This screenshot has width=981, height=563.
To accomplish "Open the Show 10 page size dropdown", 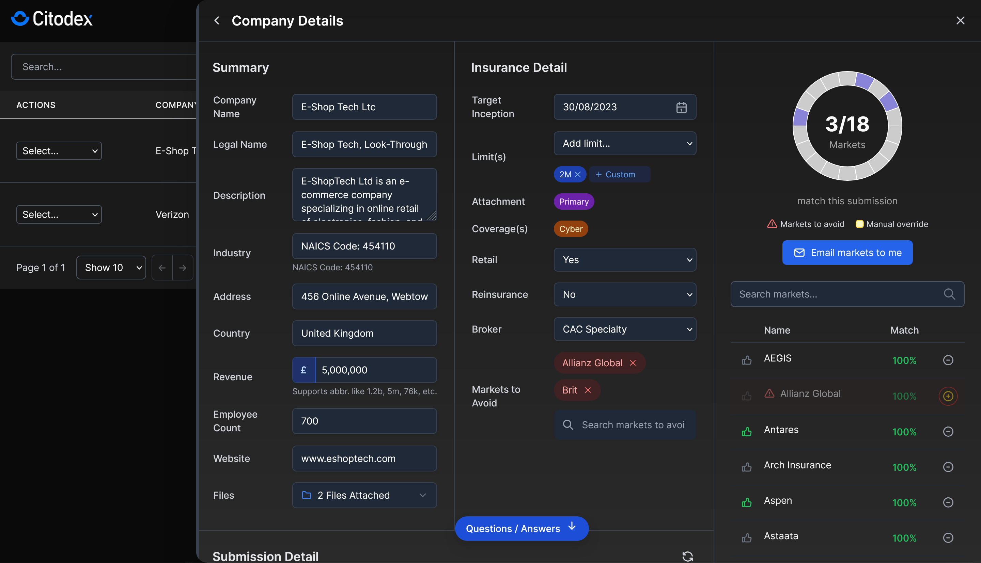I will pyautogui.click(x=111, y=268).
